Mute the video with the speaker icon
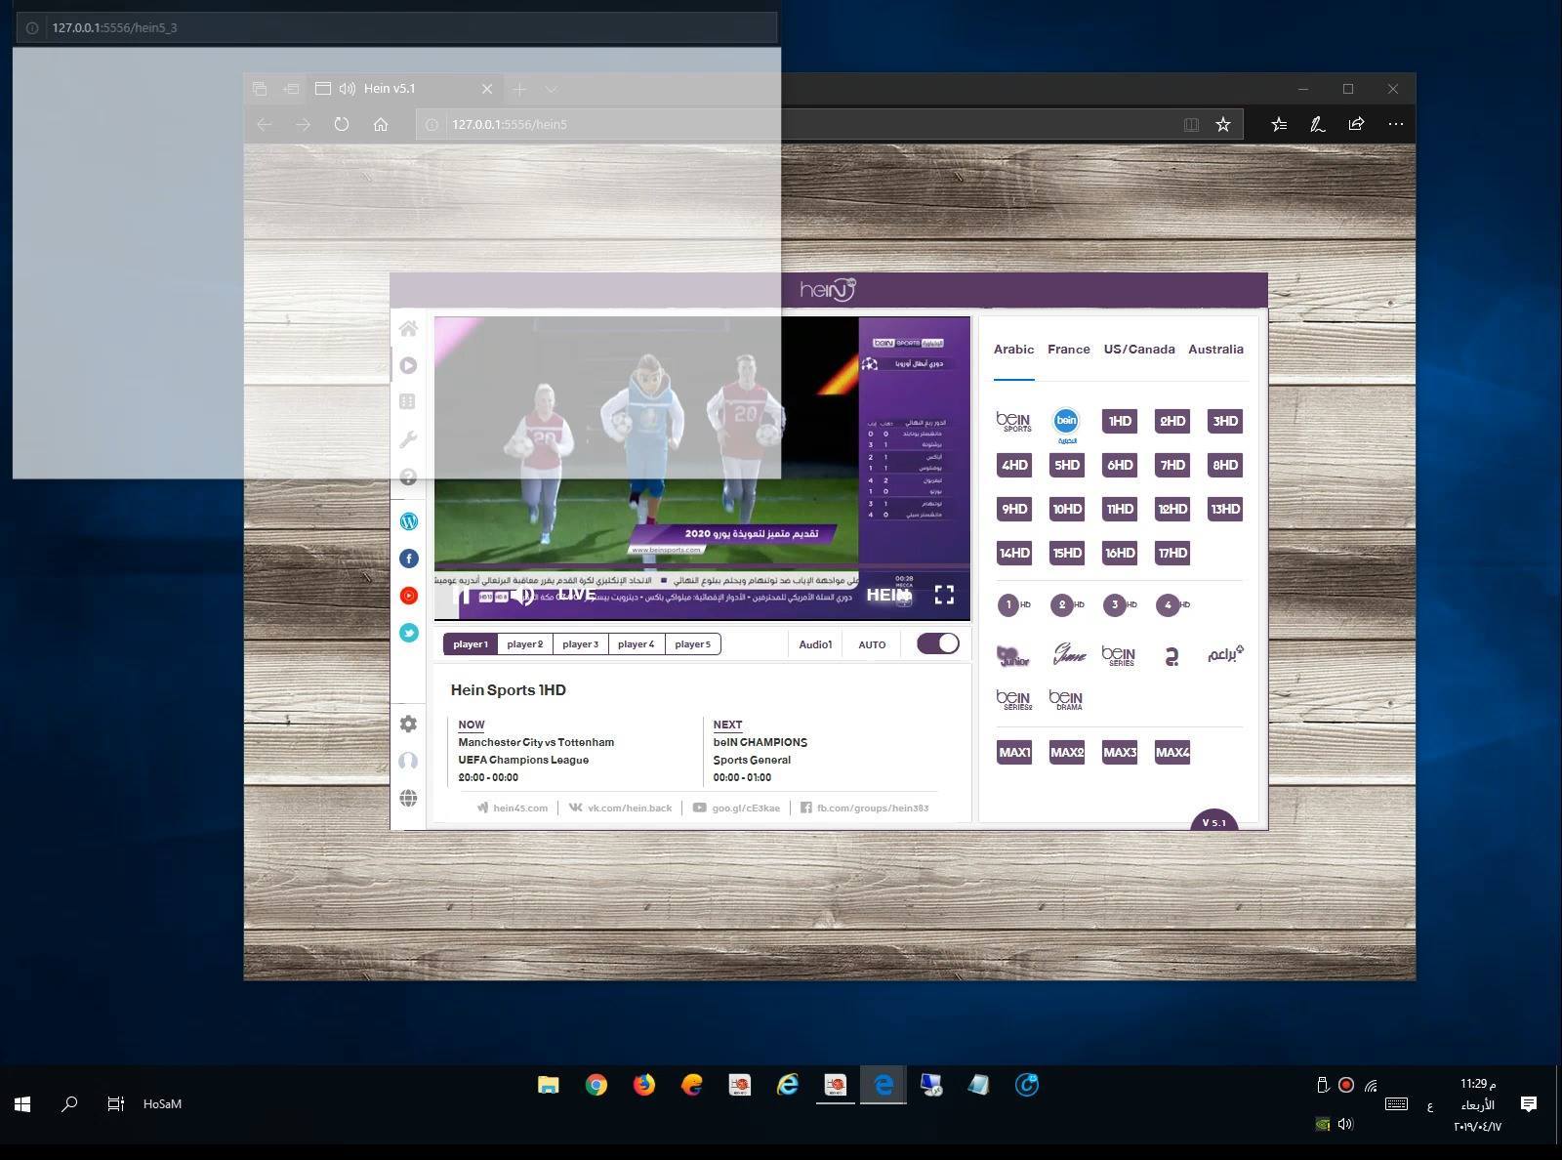Viewport: 1562px width, 1160px height. pos(523,595)
